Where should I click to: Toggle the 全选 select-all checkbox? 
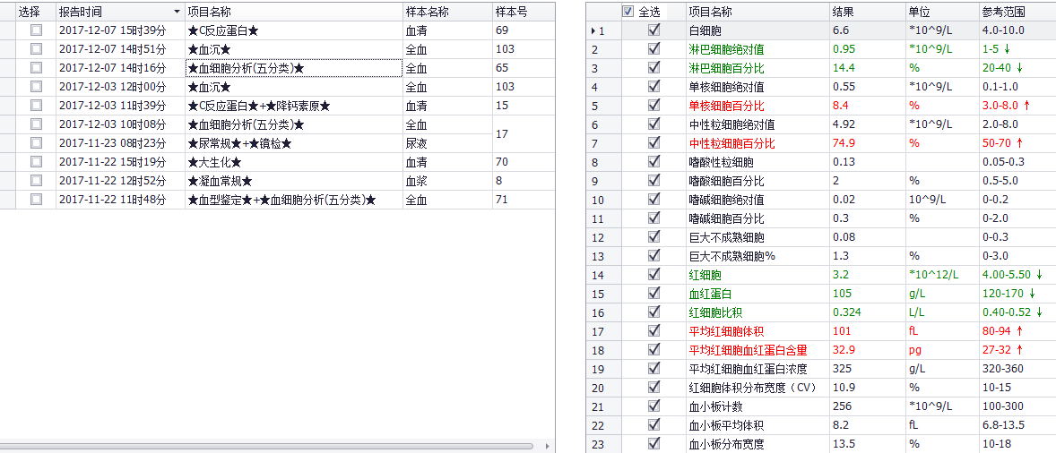(628, 12)
